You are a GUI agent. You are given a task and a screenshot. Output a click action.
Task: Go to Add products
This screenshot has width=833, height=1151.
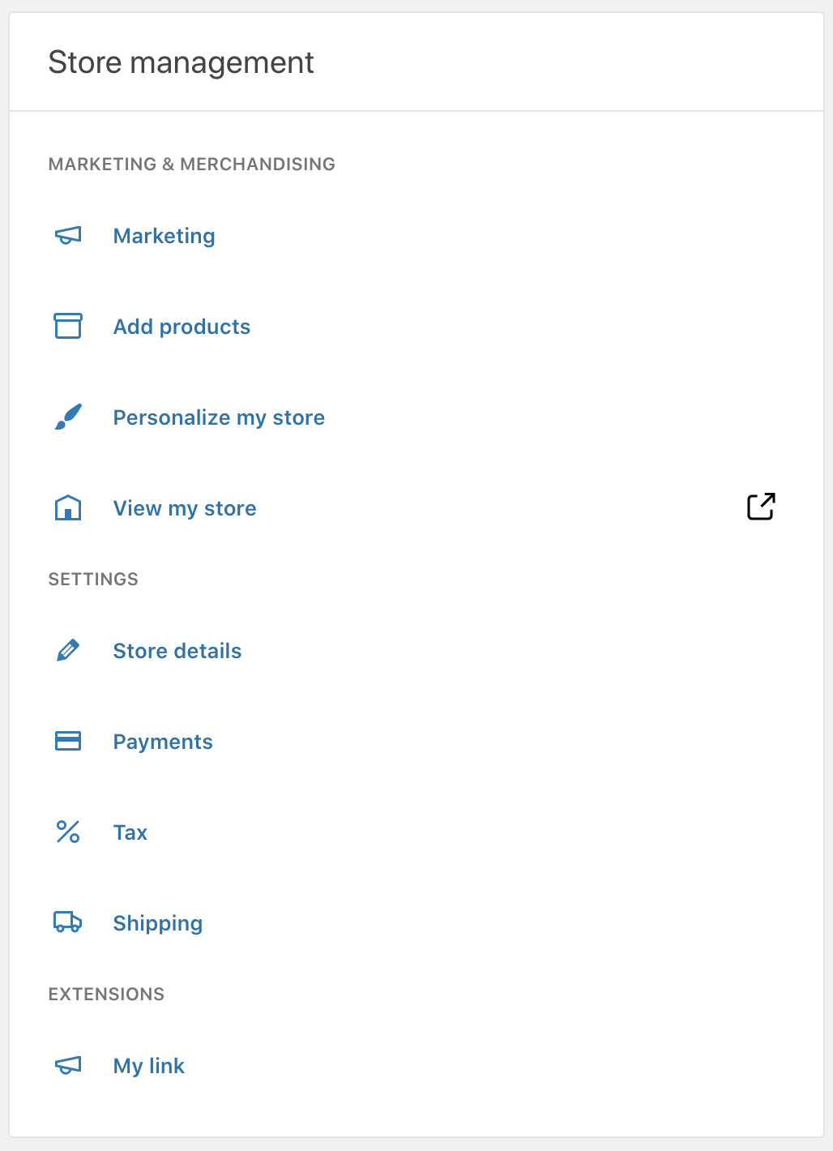182,327
